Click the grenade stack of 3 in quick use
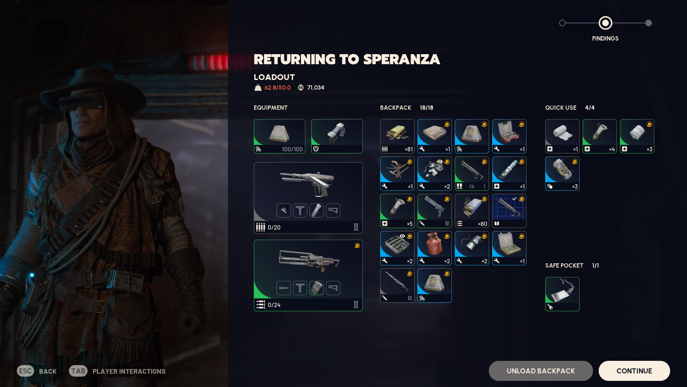 coord(562,174)
